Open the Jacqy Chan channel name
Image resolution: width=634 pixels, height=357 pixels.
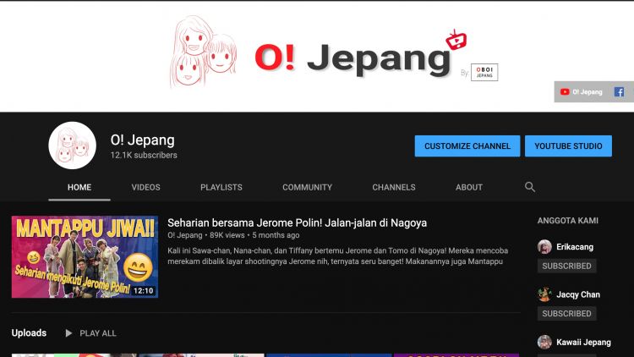[578, 294]
